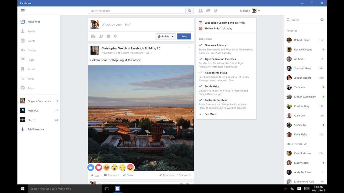This screenshot has height=193, width=344.
Task: Click the Add Favorites link
Action: click(36, 129)
